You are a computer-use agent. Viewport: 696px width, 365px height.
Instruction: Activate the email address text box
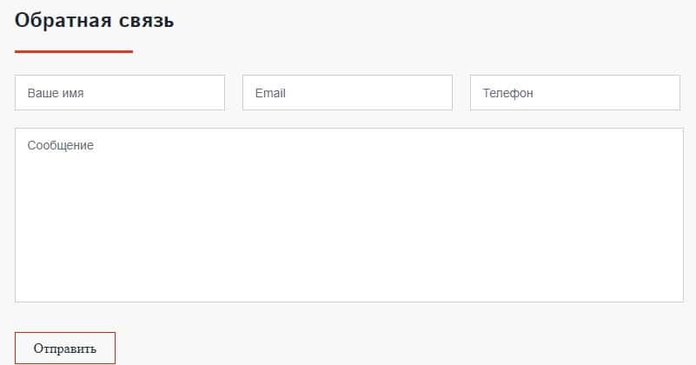tap(348, 93)
